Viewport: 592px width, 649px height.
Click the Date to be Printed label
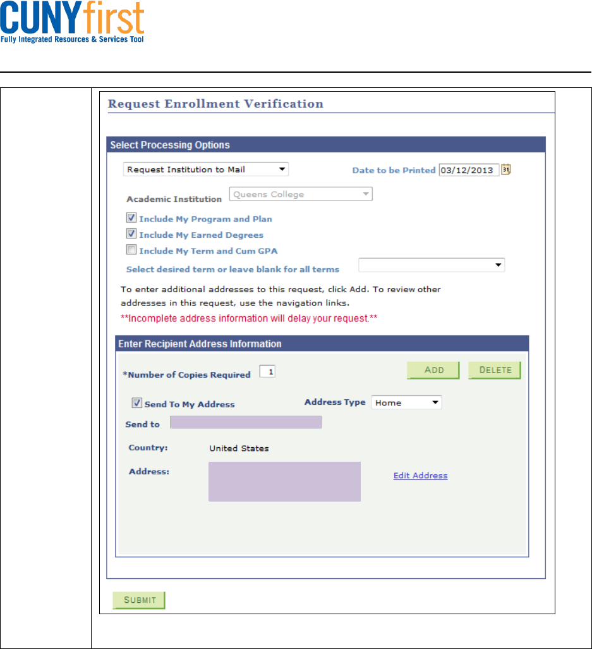[394, 170]
